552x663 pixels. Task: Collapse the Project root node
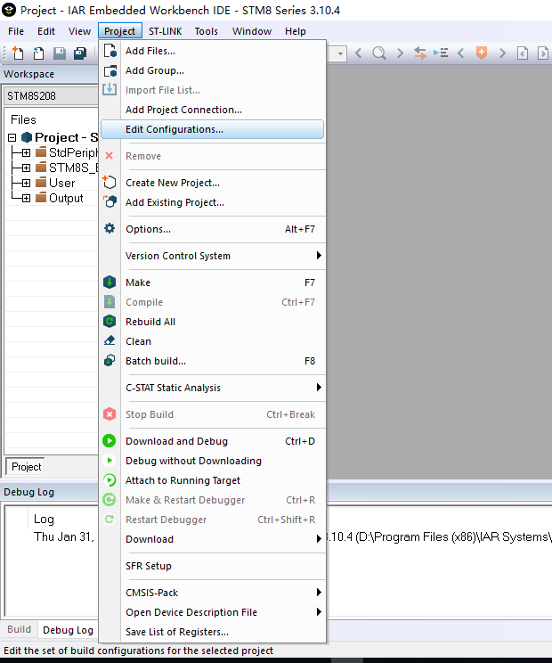12,137
